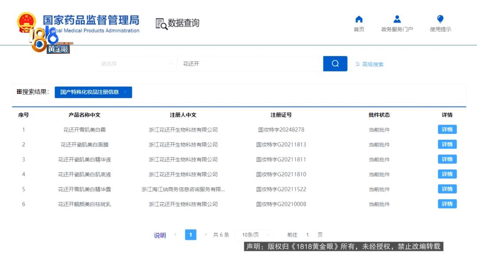Viewport: 477px width, 268px height.
Task: Click the 注册证号 column header
Action: point(281,115)
